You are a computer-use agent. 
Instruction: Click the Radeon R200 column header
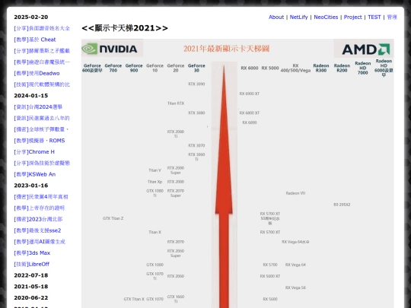click(x=342, y=68)
